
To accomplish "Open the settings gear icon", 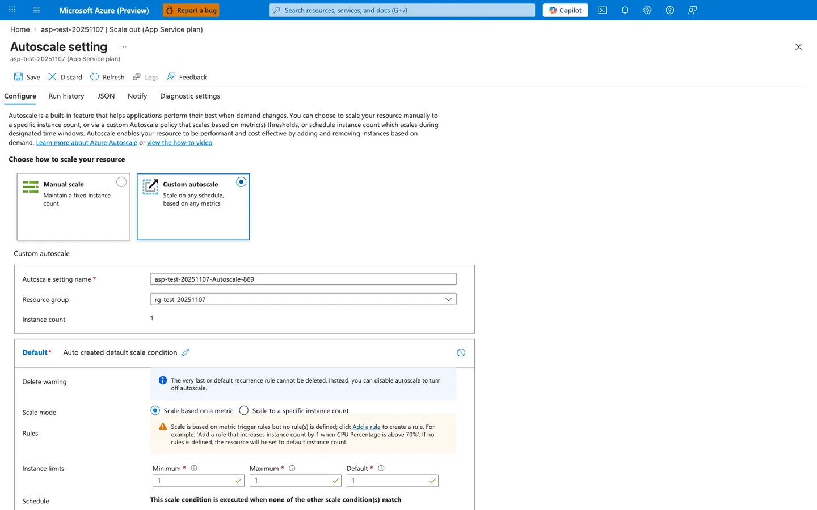I will coord(647,10).
